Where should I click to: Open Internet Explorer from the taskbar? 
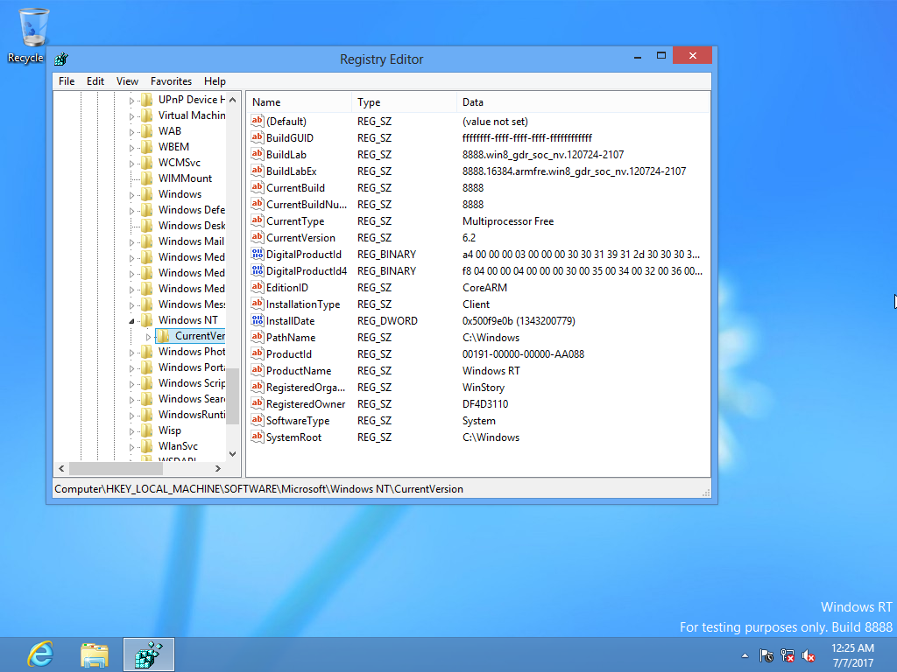pyautogui.click(x=39, y=654)
